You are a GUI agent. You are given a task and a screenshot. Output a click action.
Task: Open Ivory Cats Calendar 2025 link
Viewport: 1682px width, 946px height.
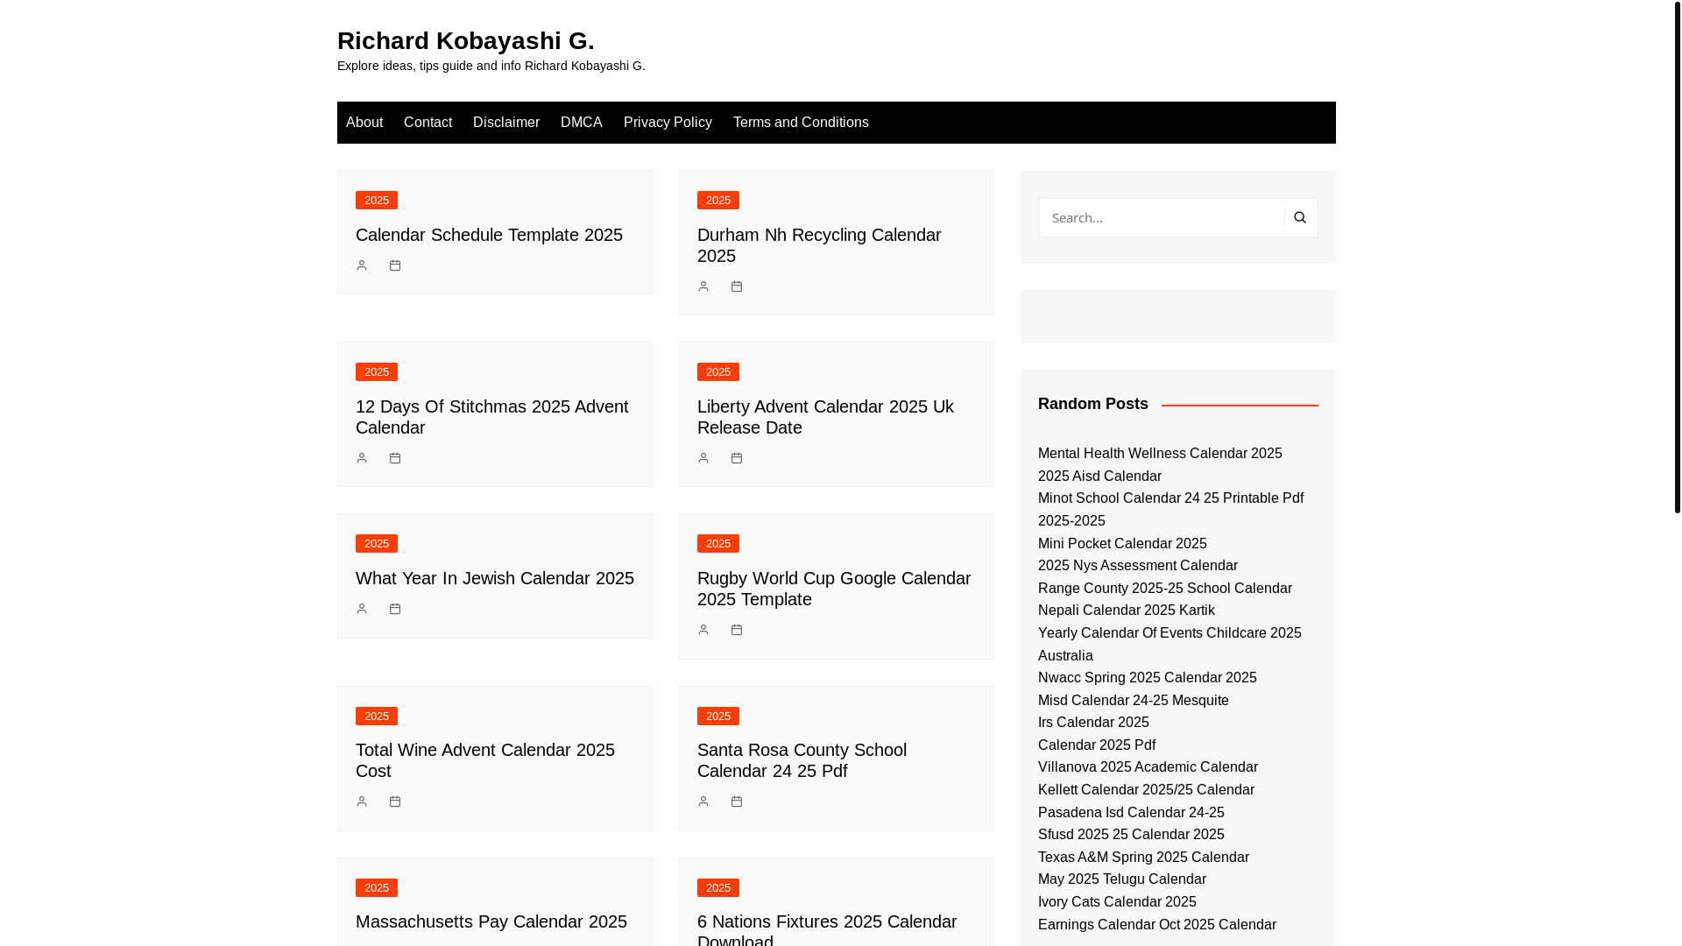(1117, 902)
